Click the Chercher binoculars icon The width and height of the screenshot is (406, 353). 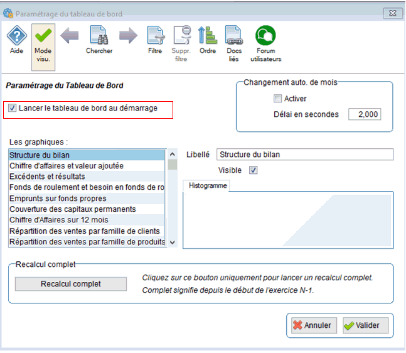(99, 39)
